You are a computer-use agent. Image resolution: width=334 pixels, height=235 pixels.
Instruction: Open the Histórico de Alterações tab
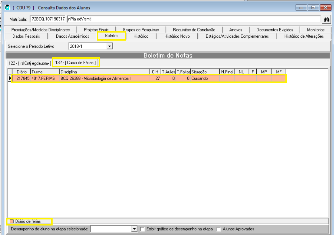coord(304,36)
